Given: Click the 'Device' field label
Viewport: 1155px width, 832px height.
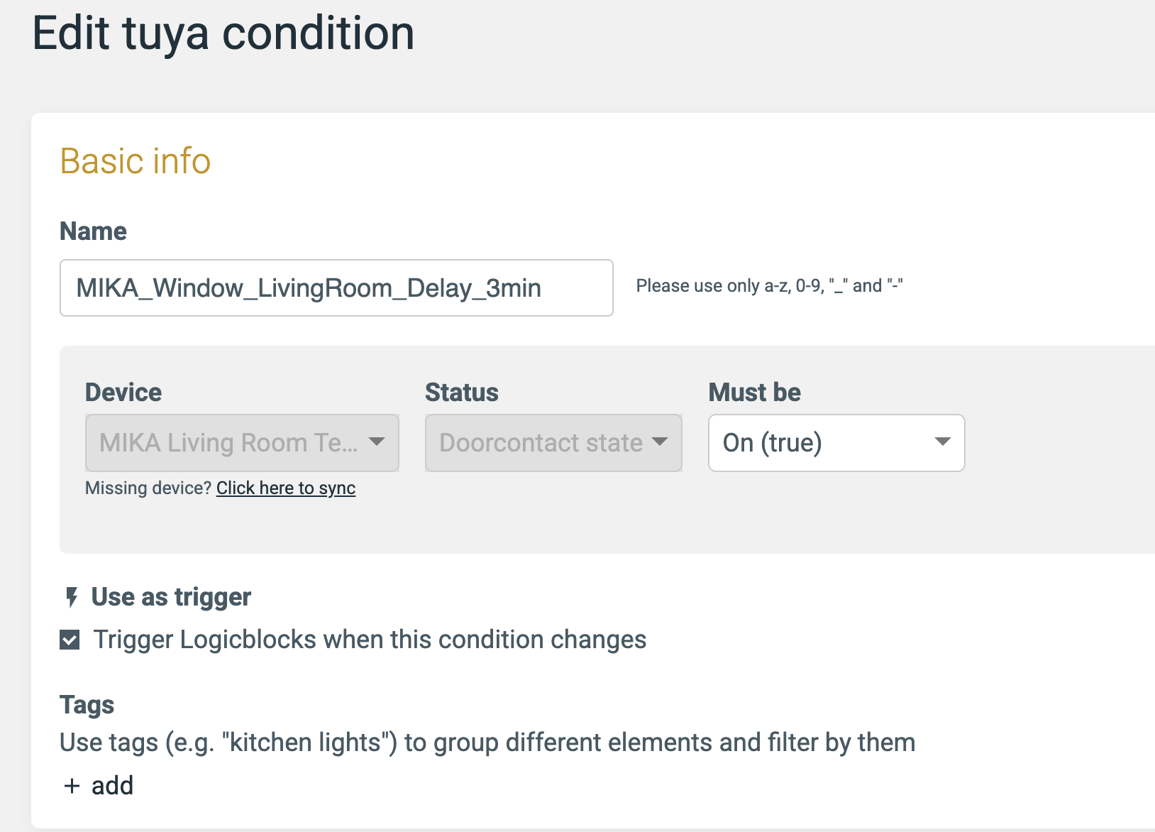Looking at the screenshot, I should 123,393.
